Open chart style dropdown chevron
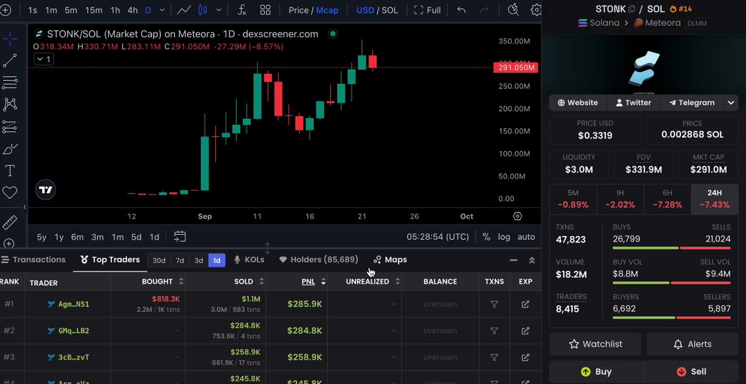Screen dimensions: 746x384 click(x=218, y=10)
